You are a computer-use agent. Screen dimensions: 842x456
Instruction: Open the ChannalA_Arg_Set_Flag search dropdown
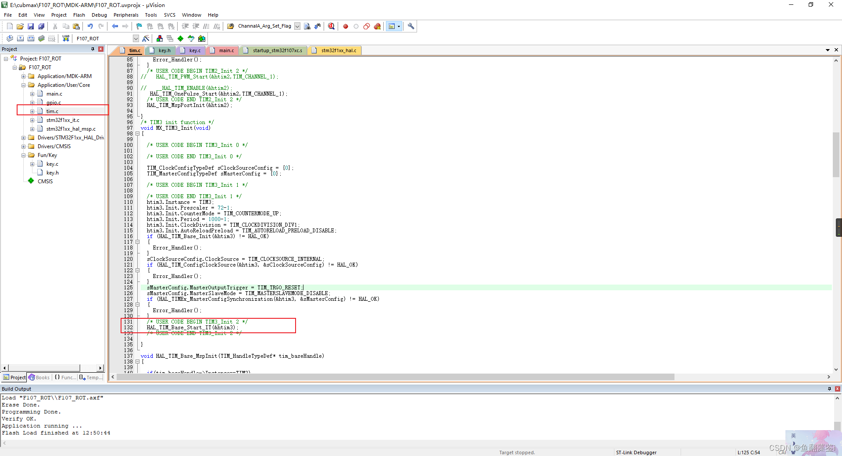pos(297,26)
